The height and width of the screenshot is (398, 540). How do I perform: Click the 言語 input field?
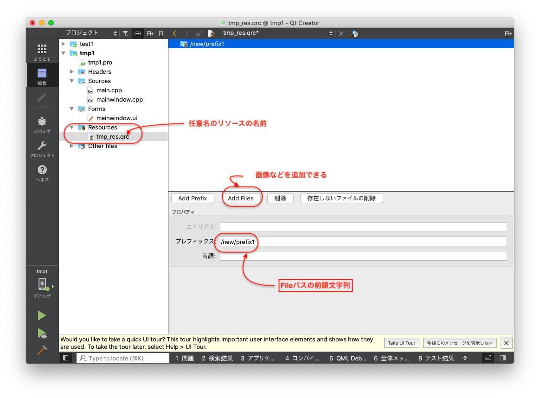pyautogui.click(x=363, y=256)
